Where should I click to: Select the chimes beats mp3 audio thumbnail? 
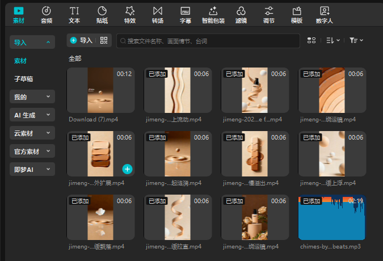332,218
